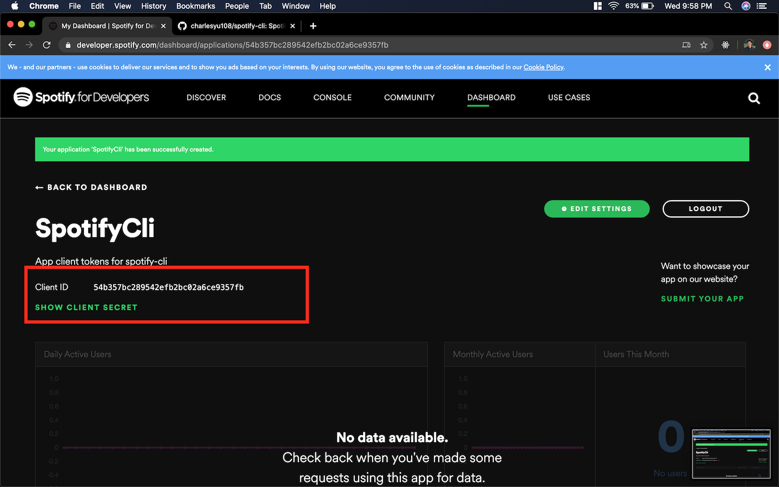
Task: Click the React DevTools extension icon
Action: coord(725,45)
